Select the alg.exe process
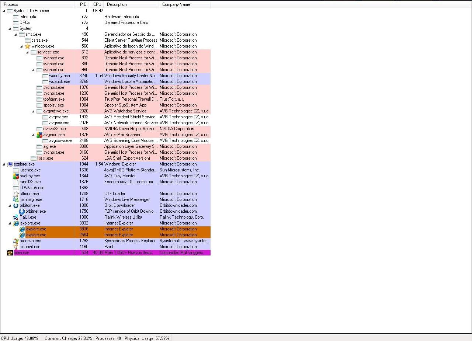This screenshot has width=472, height=341. click(x=105, y=146)
